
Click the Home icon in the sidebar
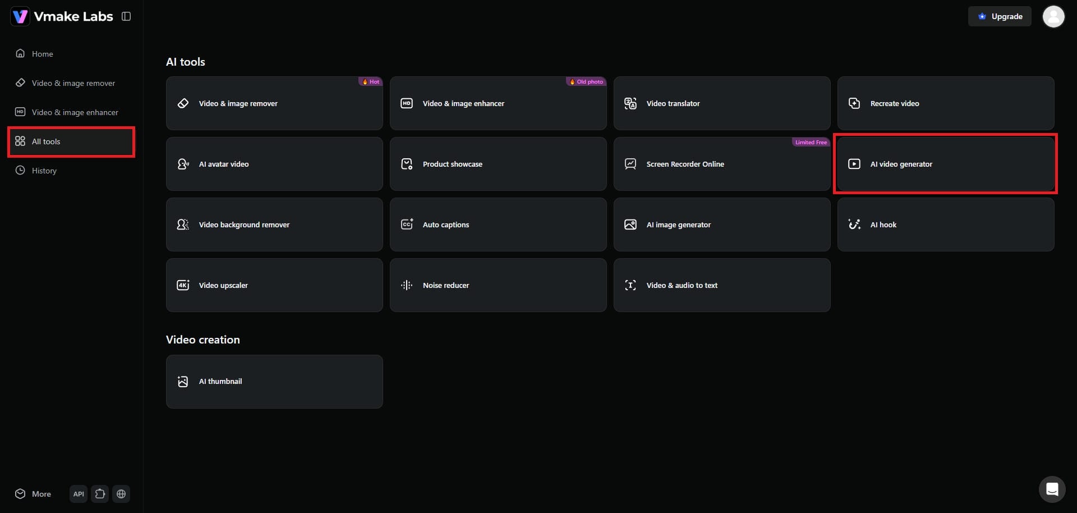click(20, 53)
